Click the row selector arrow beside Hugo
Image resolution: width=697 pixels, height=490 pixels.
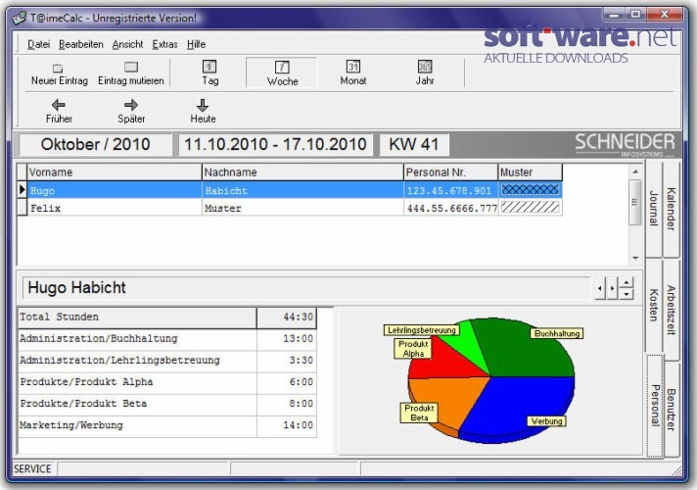coord(22,190)
